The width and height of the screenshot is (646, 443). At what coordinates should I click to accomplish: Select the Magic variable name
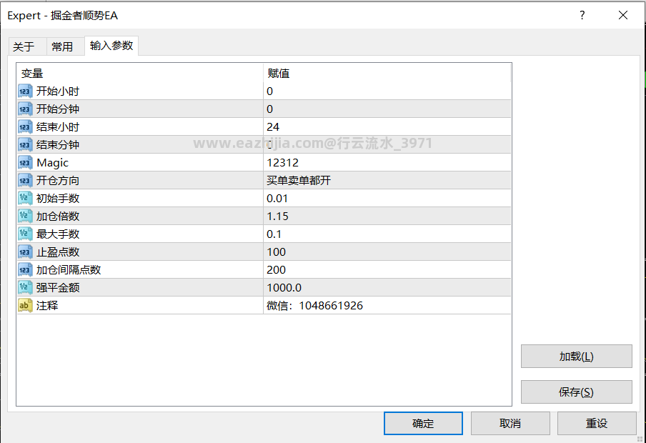click(x=52, y=163)
